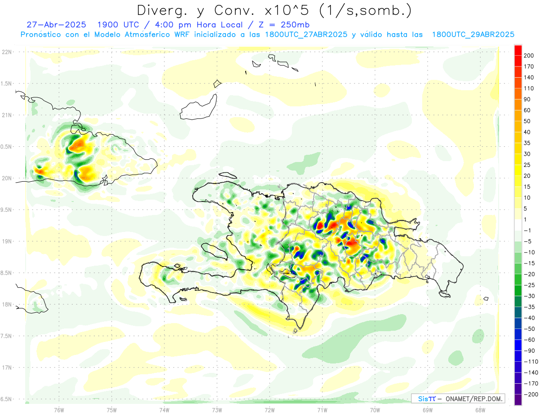Click the "40" colorbar value
The height and width of the screenshot is (416, 539).
click(527, 132)
